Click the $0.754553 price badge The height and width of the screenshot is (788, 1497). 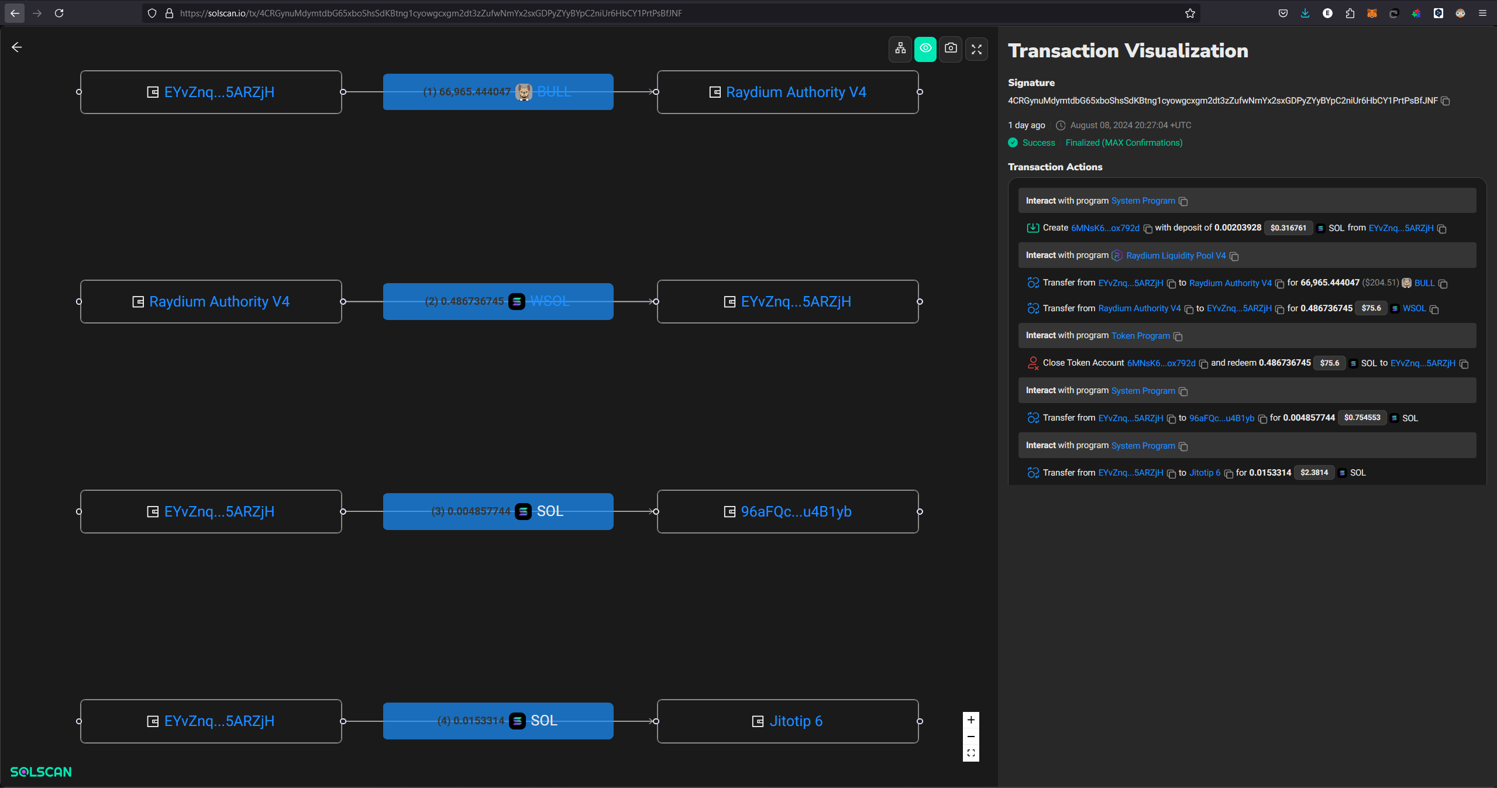(1362, 418)
